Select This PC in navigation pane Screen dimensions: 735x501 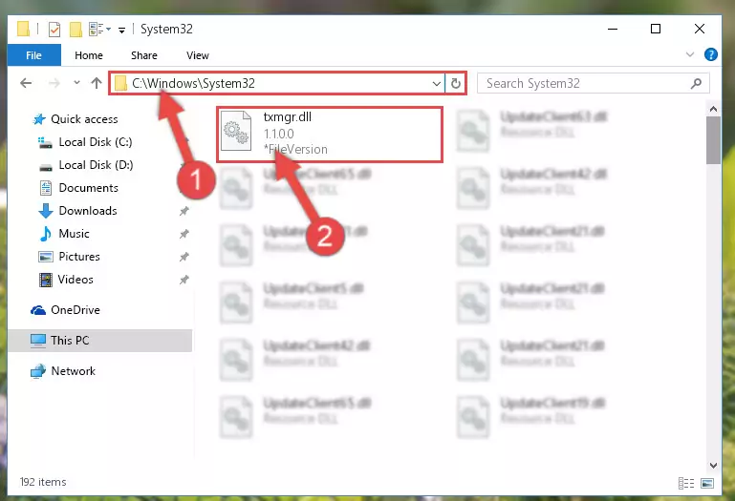click(x=99, y=341)
